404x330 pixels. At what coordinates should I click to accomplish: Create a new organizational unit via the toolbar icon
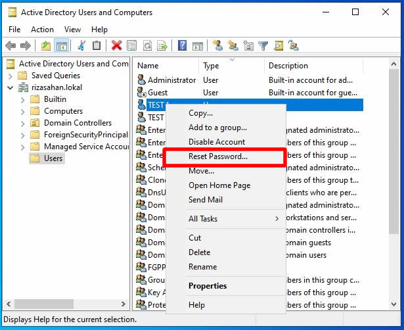[248, 45]
